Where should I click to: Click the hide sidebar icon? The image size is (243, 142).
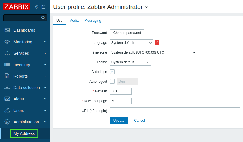click(43, 7)
